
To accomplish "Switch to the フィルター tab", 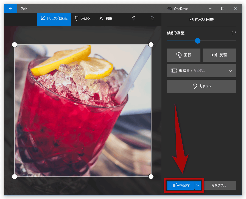I will pos(84,18).
